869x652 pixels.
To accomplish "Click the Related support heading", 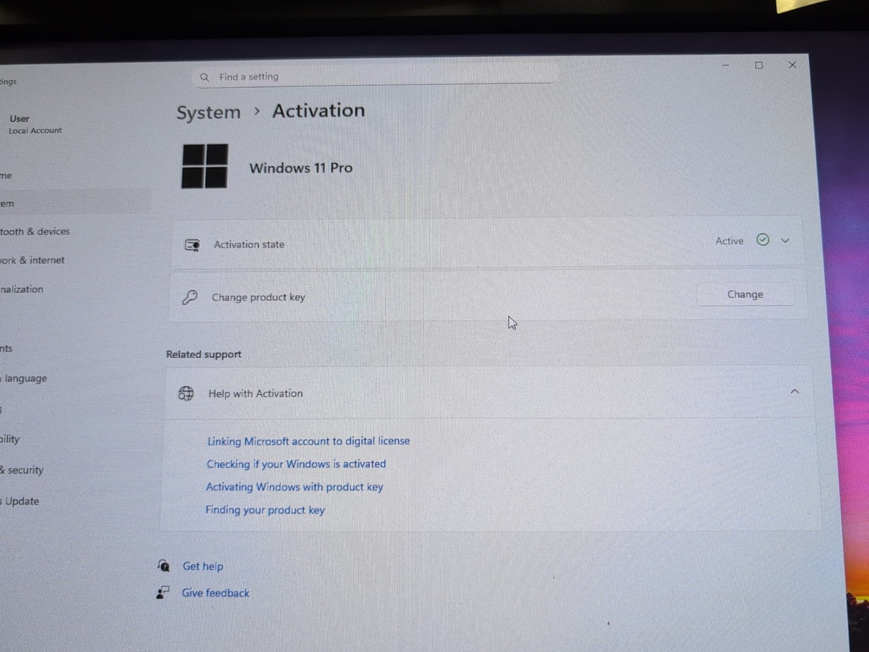I will [x=204, y=354].
